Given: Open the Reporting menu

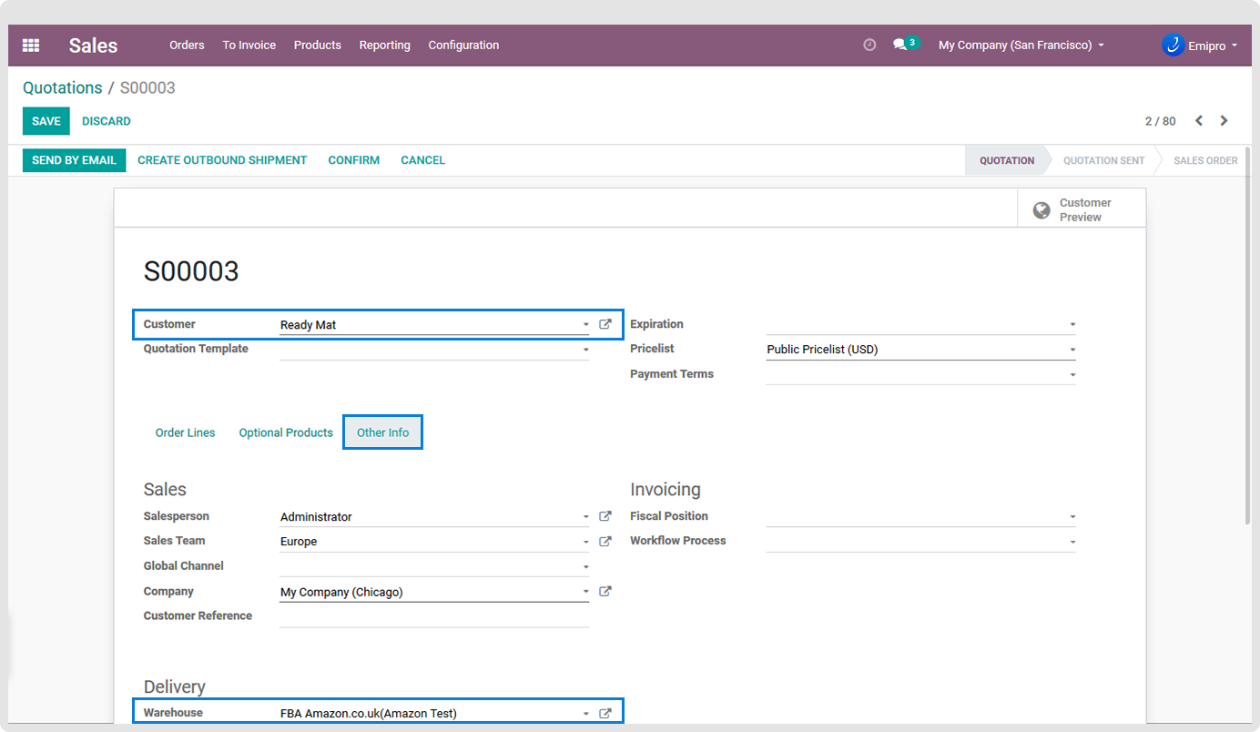Looking at the screenshot, I should [384, 45].
